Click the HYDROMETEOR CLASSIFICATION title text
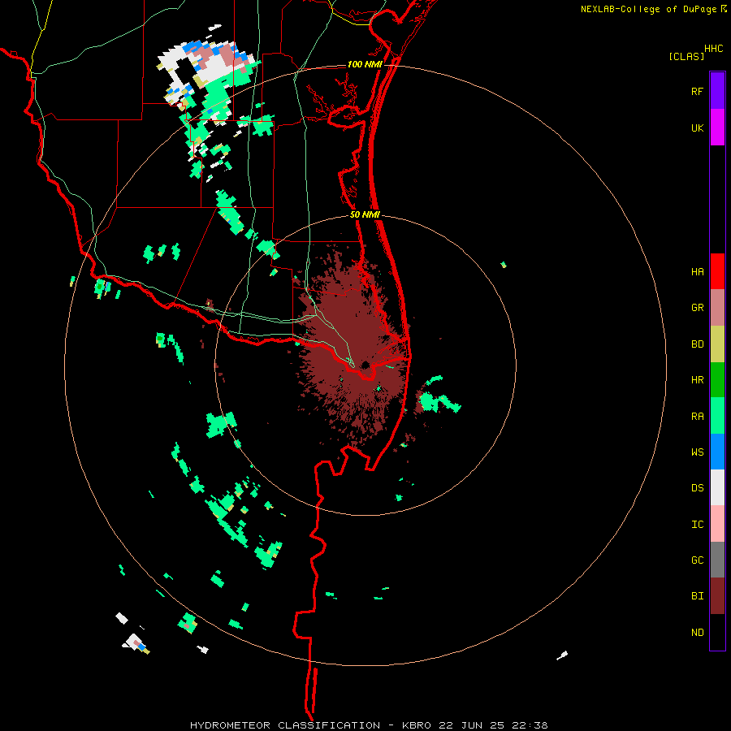Viewport: 731px width, 731px height. tap(285, 725)
